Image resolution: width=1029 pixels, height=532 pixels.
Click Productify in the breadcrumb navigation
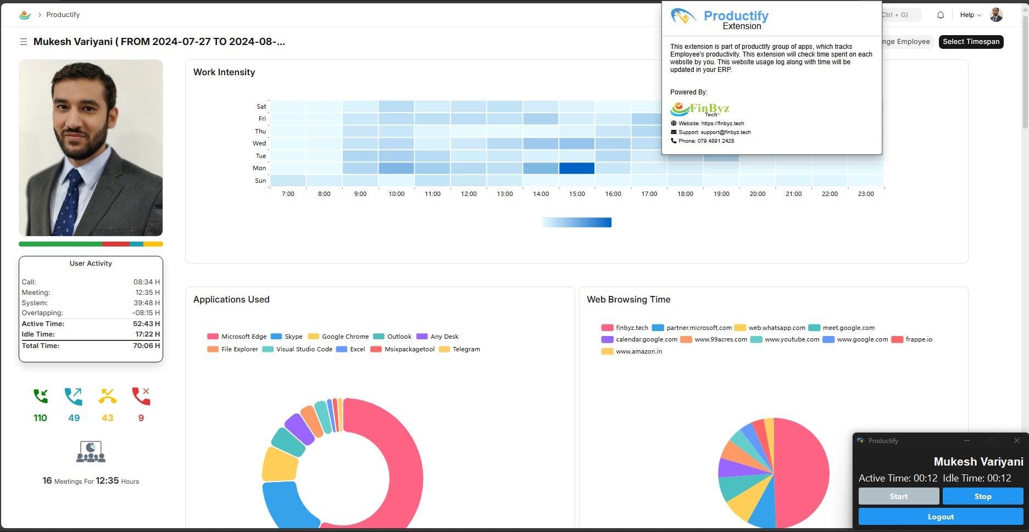tap(63, 14)
